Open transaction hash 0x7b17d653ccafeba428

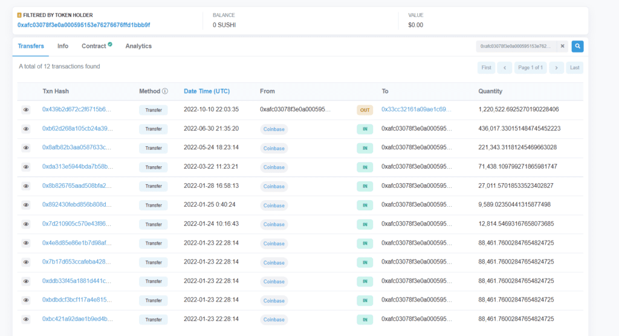(x=77, y=262)
